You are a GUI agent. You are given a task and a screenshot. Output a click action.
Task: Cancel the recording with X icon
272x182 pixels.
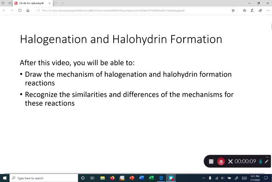(x=230, y=162)
